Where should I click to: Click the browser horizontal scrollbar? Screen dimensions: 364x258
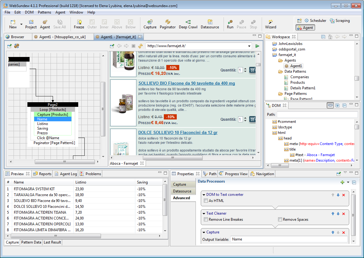pos(172,158)
